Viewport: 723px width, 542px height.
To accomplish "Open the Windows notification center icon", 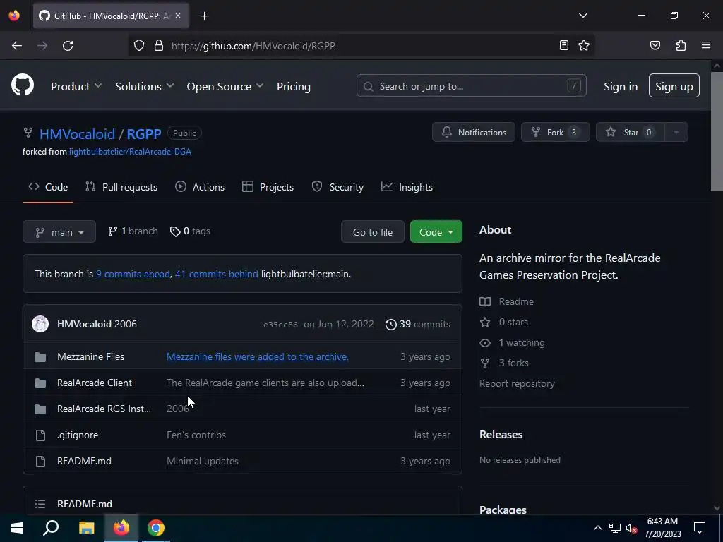I will pyautogui.click(x=700, y=528).
